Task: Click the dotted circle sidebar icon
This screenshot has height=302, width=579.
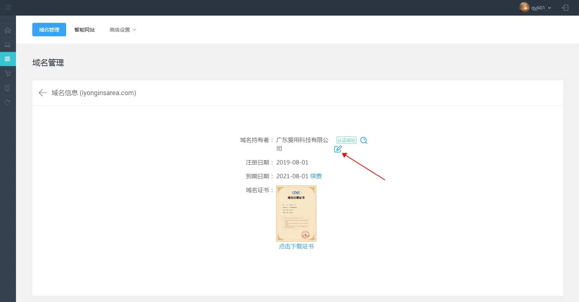Action: [8, 103]
